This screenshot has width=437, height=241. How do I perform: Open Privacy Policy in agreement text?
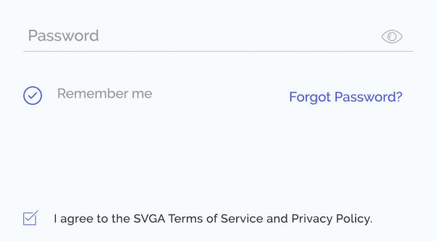pyautogui.click(x=332, y=219)
